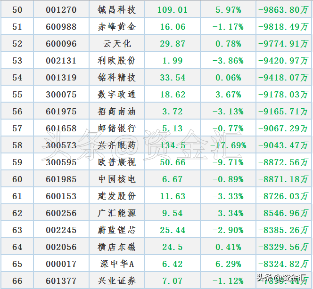Click stock code 300595

coord(61,162)
